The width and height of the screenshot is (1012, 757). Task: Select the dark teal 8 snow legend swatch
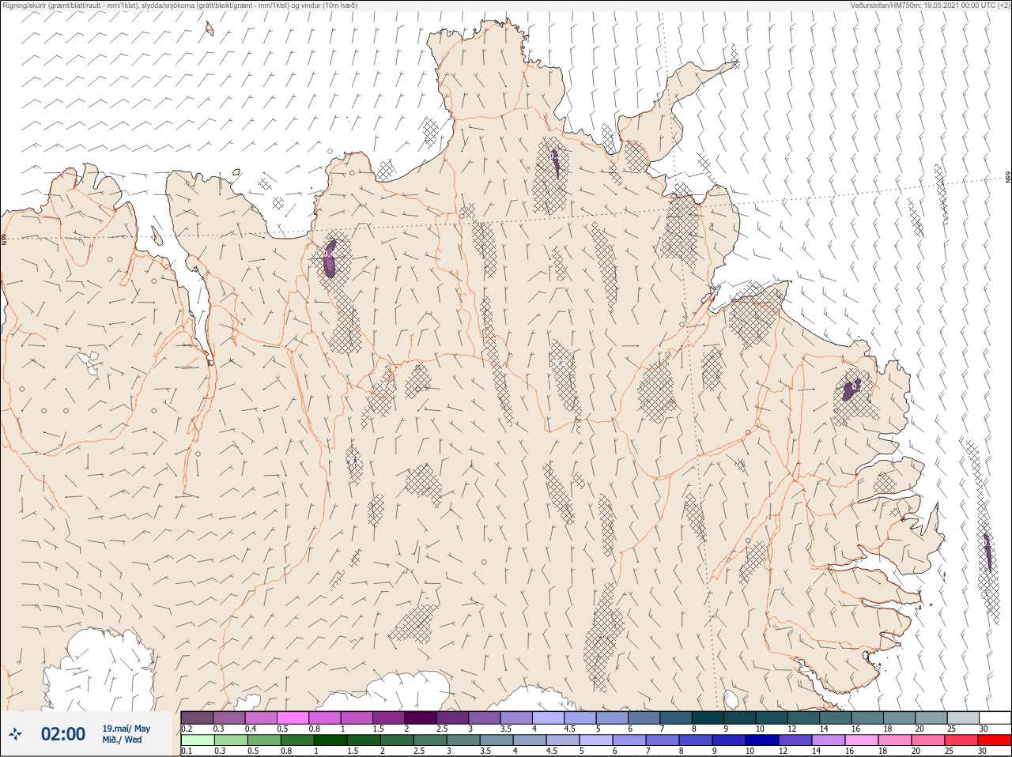pos(709,717)
